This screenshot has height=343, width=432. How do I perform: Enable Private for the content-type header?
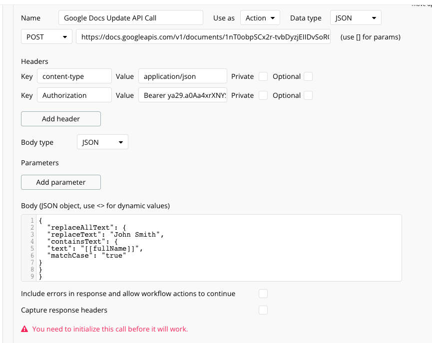coord(263,76)
